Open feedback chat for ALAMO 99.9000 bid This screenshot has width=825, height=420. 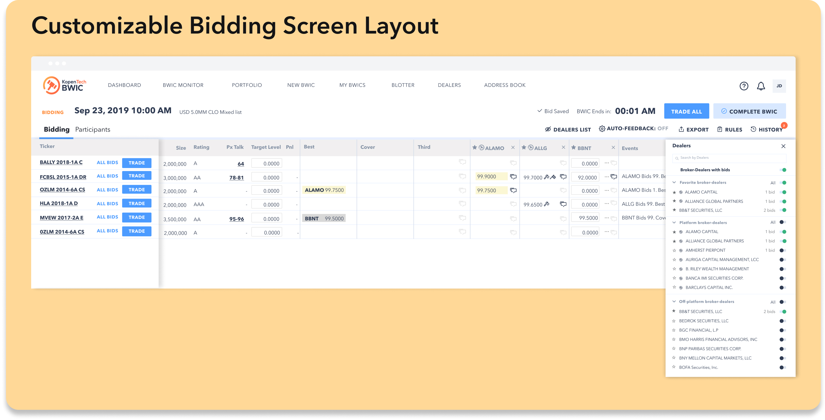point(513,176)
